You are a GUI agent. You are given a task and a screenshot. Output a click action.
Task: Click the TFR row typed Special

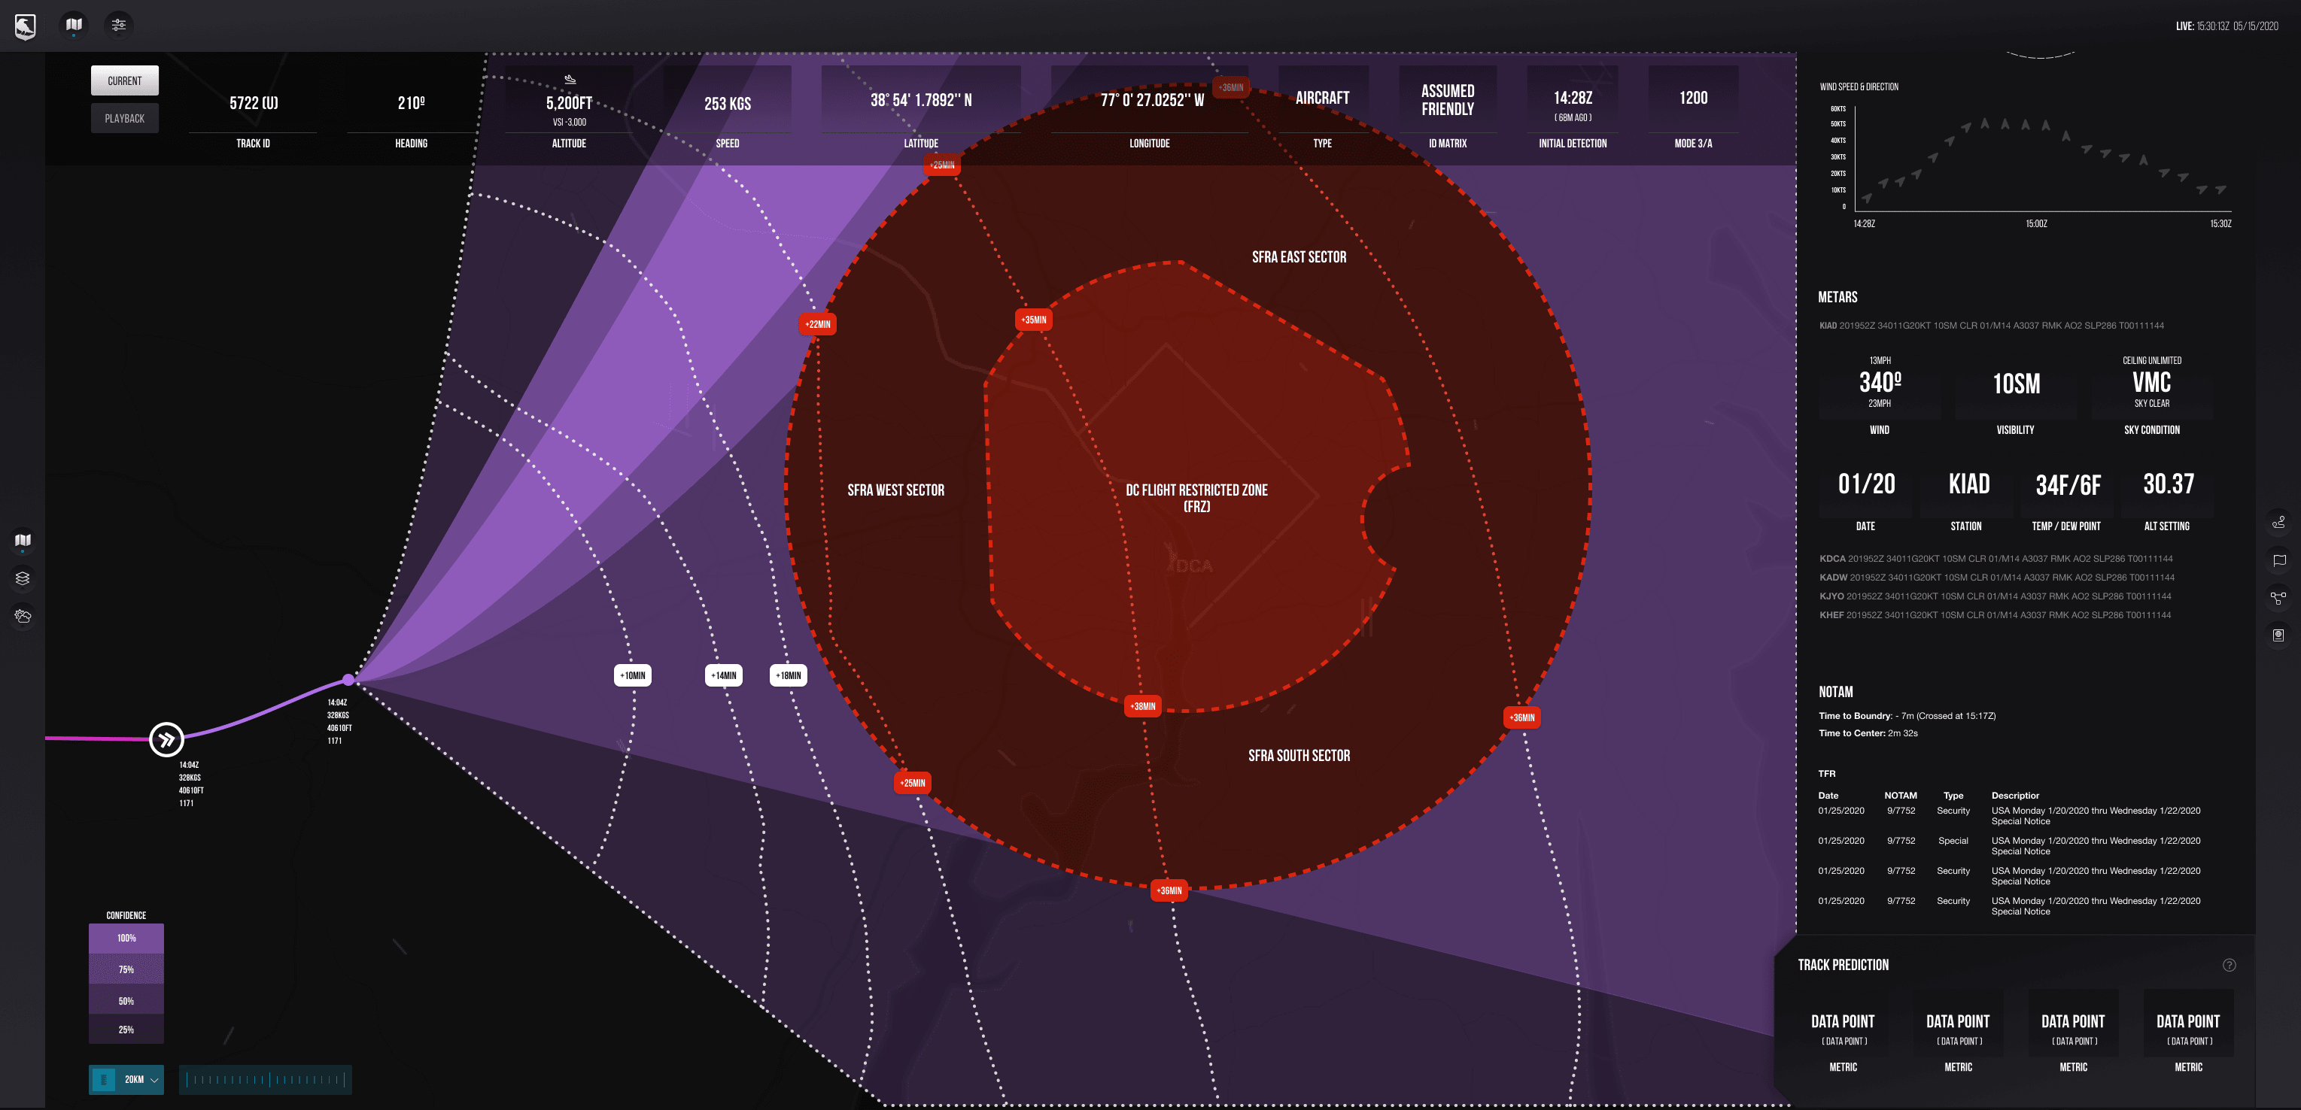(2010, 846)
